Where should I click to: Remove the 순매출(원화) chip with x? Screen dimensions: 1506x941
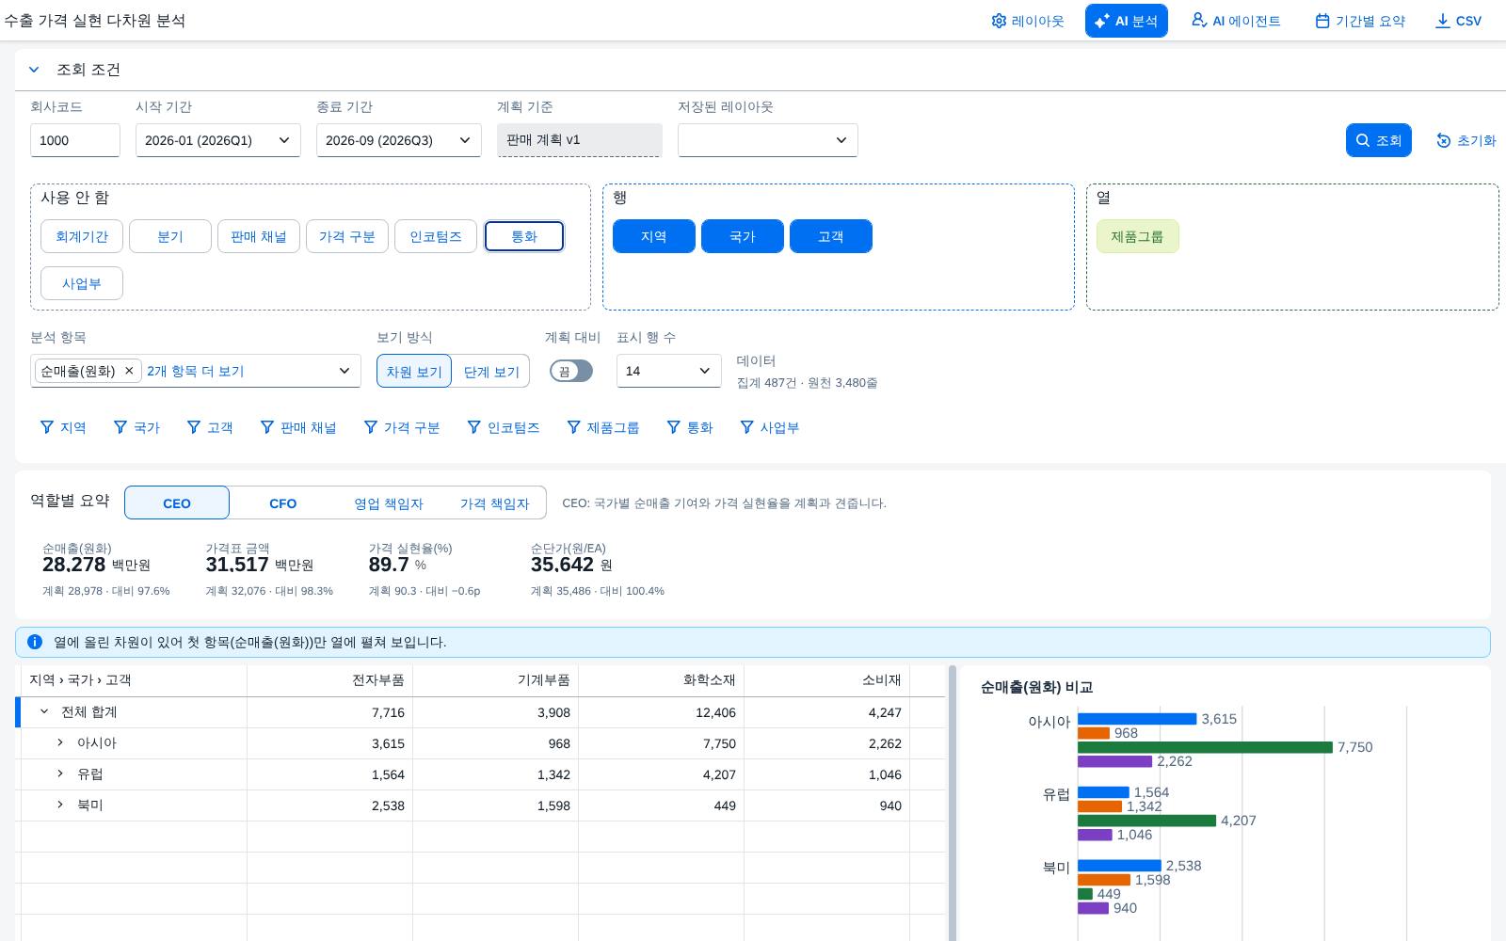click(129, 371)
